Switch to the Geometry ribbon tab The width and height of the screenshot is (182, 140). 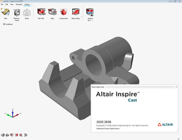tap(19, 5)
